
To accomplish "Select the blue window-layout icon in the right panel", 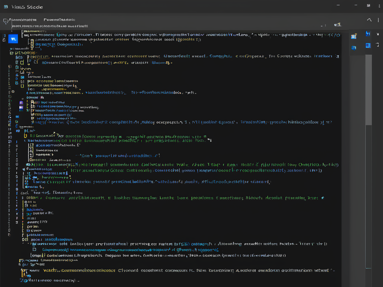I will tap(368, 45).
